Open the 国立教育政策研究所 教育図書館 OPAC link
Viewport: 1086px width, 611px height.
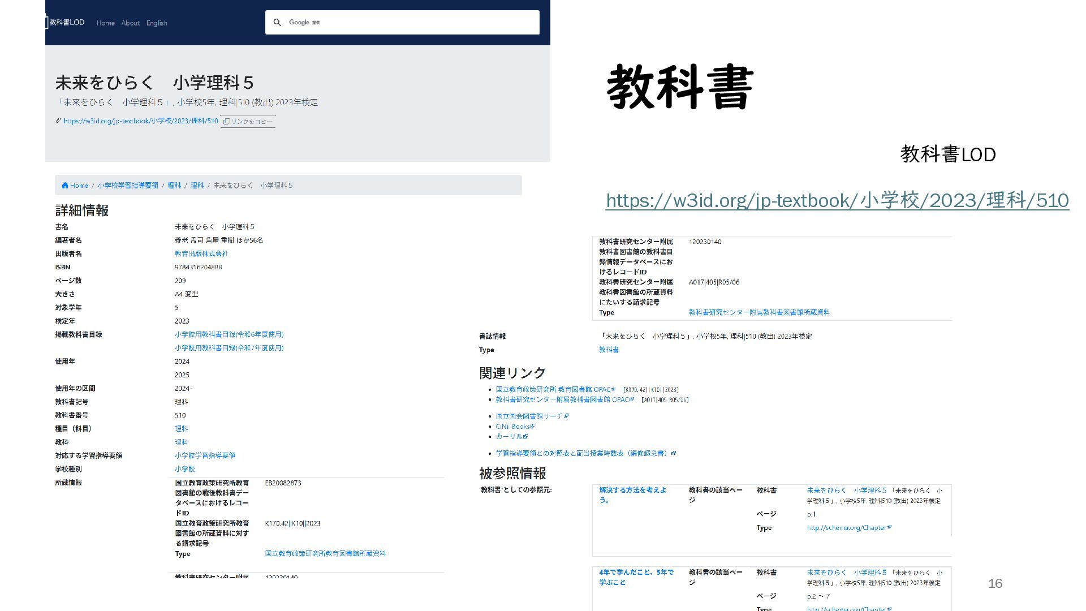click(553, 390)
